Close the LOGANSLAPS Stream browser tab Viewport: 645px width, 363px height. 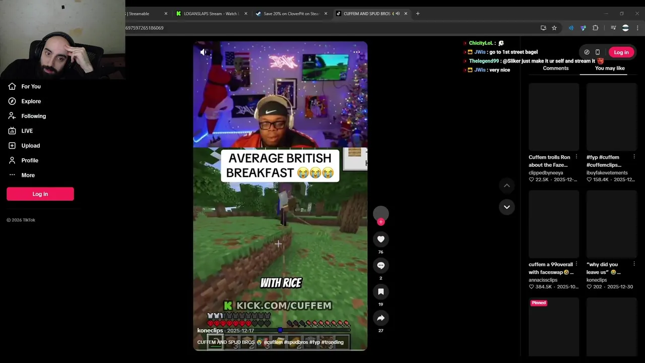pyautogui.click(x=246, y=14)
